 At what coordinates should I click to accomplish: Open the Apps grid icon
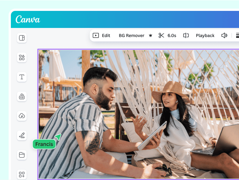point(22,175)
